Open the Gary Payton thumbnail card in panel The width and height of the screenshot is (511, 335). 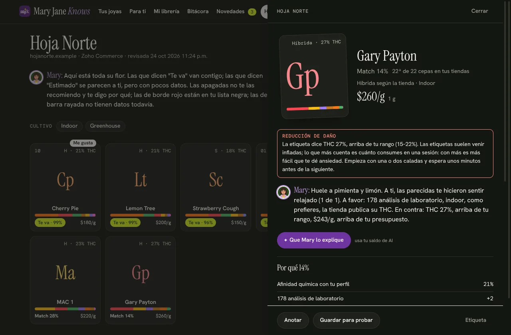click(x=314, y=76)
